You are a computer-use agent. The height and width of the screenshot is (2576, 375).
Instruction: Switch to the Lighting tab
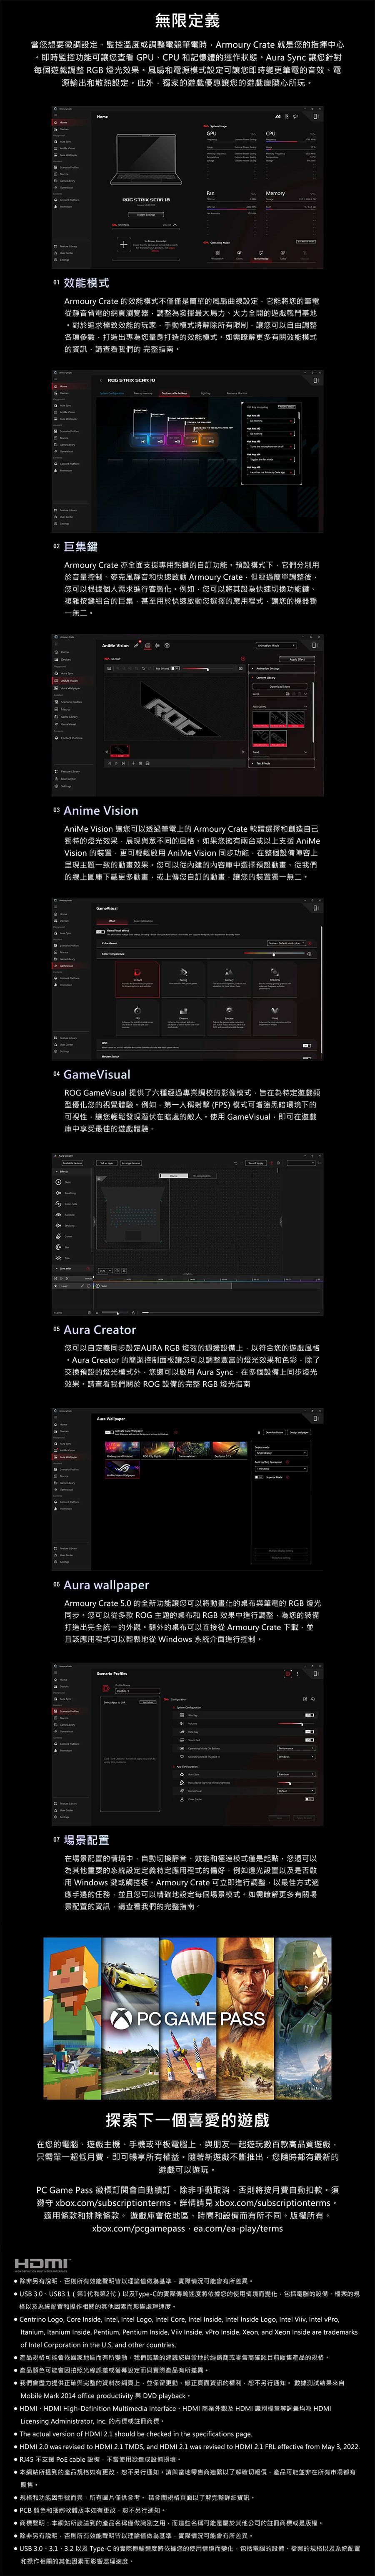[x=206, y=394]
